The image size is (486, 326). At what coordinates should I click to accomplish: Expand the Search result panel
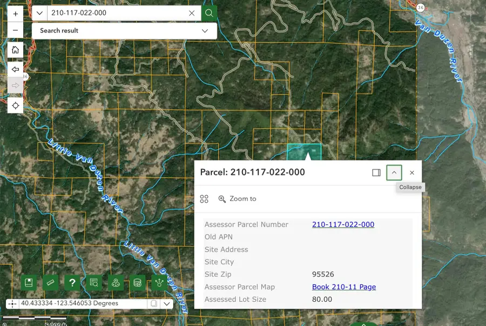click(x=124, y=31)
